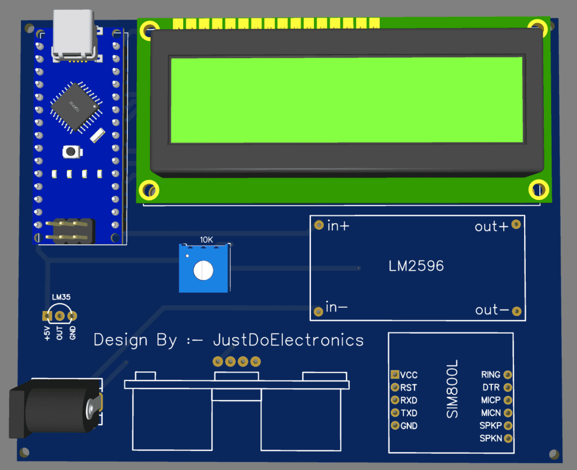Click the in+ pad of LM2596
The image size is (577, 470).
(x=319, y=225)
